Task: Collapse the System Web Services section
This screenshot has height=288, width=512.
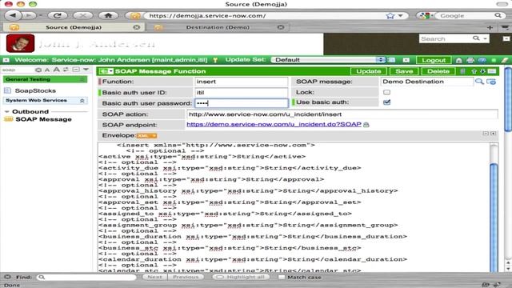Action: click(x=82, y=101)
